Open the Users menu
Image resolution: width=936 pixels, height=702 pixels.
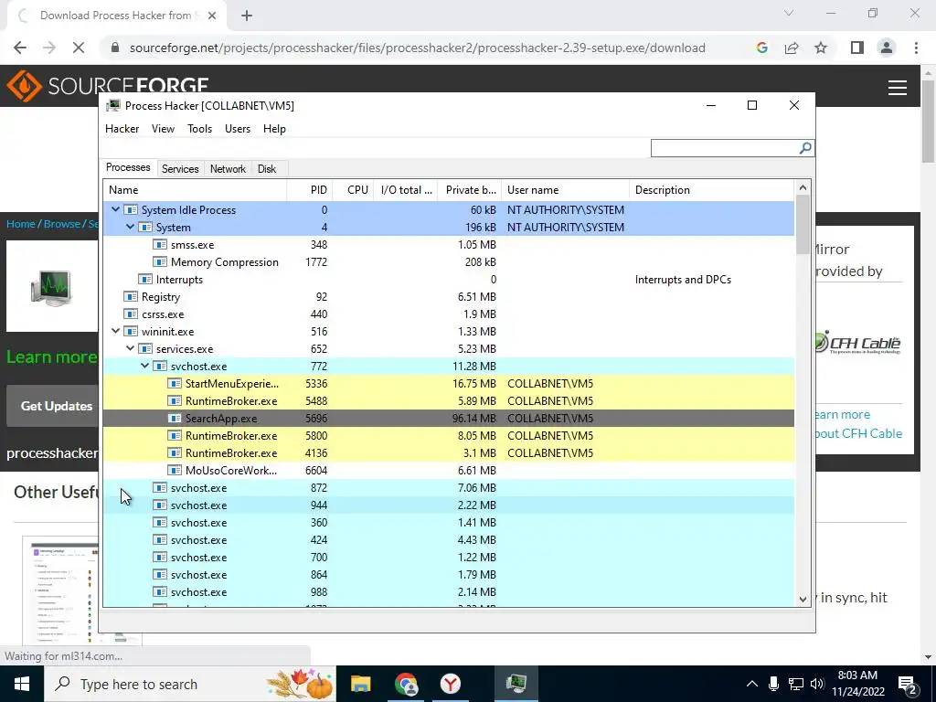[238, 129]
